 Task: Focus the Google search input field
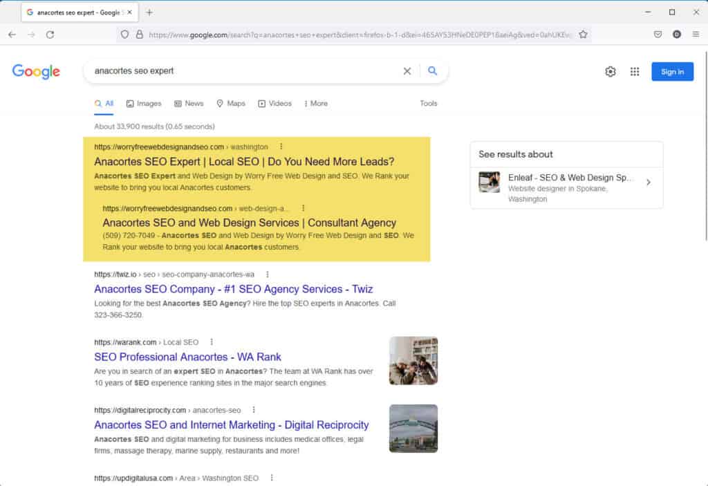click(244, 71)
